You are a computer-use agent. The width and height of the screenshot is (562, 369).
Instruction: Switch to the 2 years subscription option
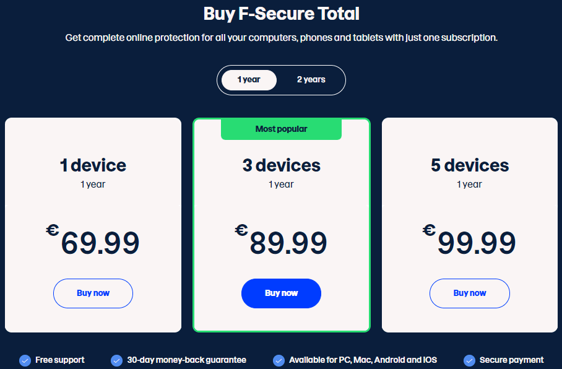pos(311,80)
